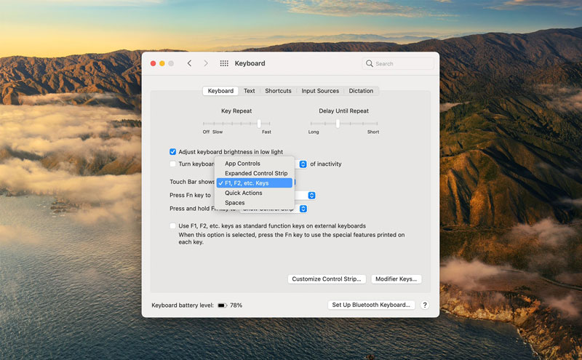Click the magnifying glass search icon

(370, 64)
